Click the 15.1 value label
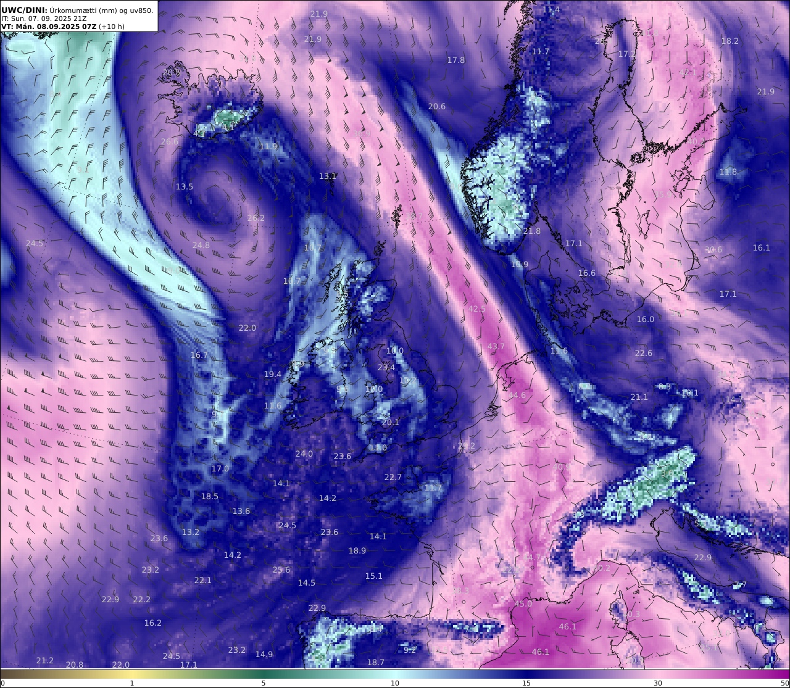790x688 pixels. (374, 576)
